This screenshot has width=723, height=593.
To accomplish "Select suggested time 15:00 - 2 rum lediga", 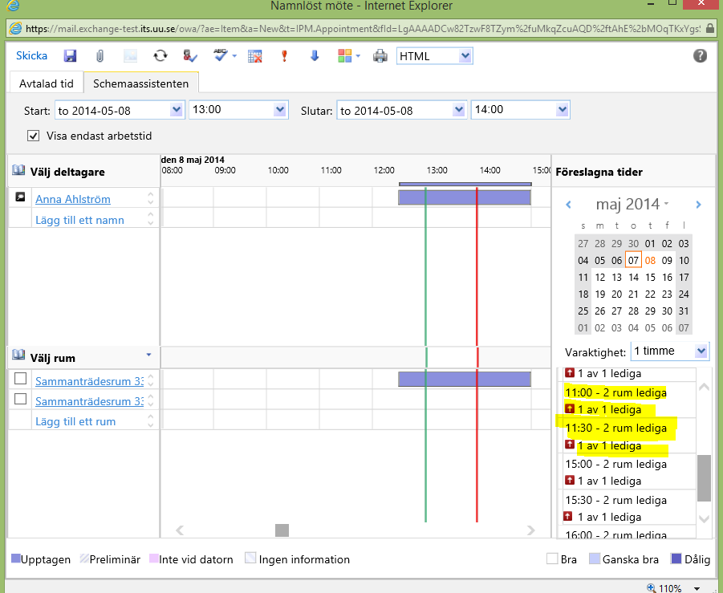I will click(x=615, y=464).
